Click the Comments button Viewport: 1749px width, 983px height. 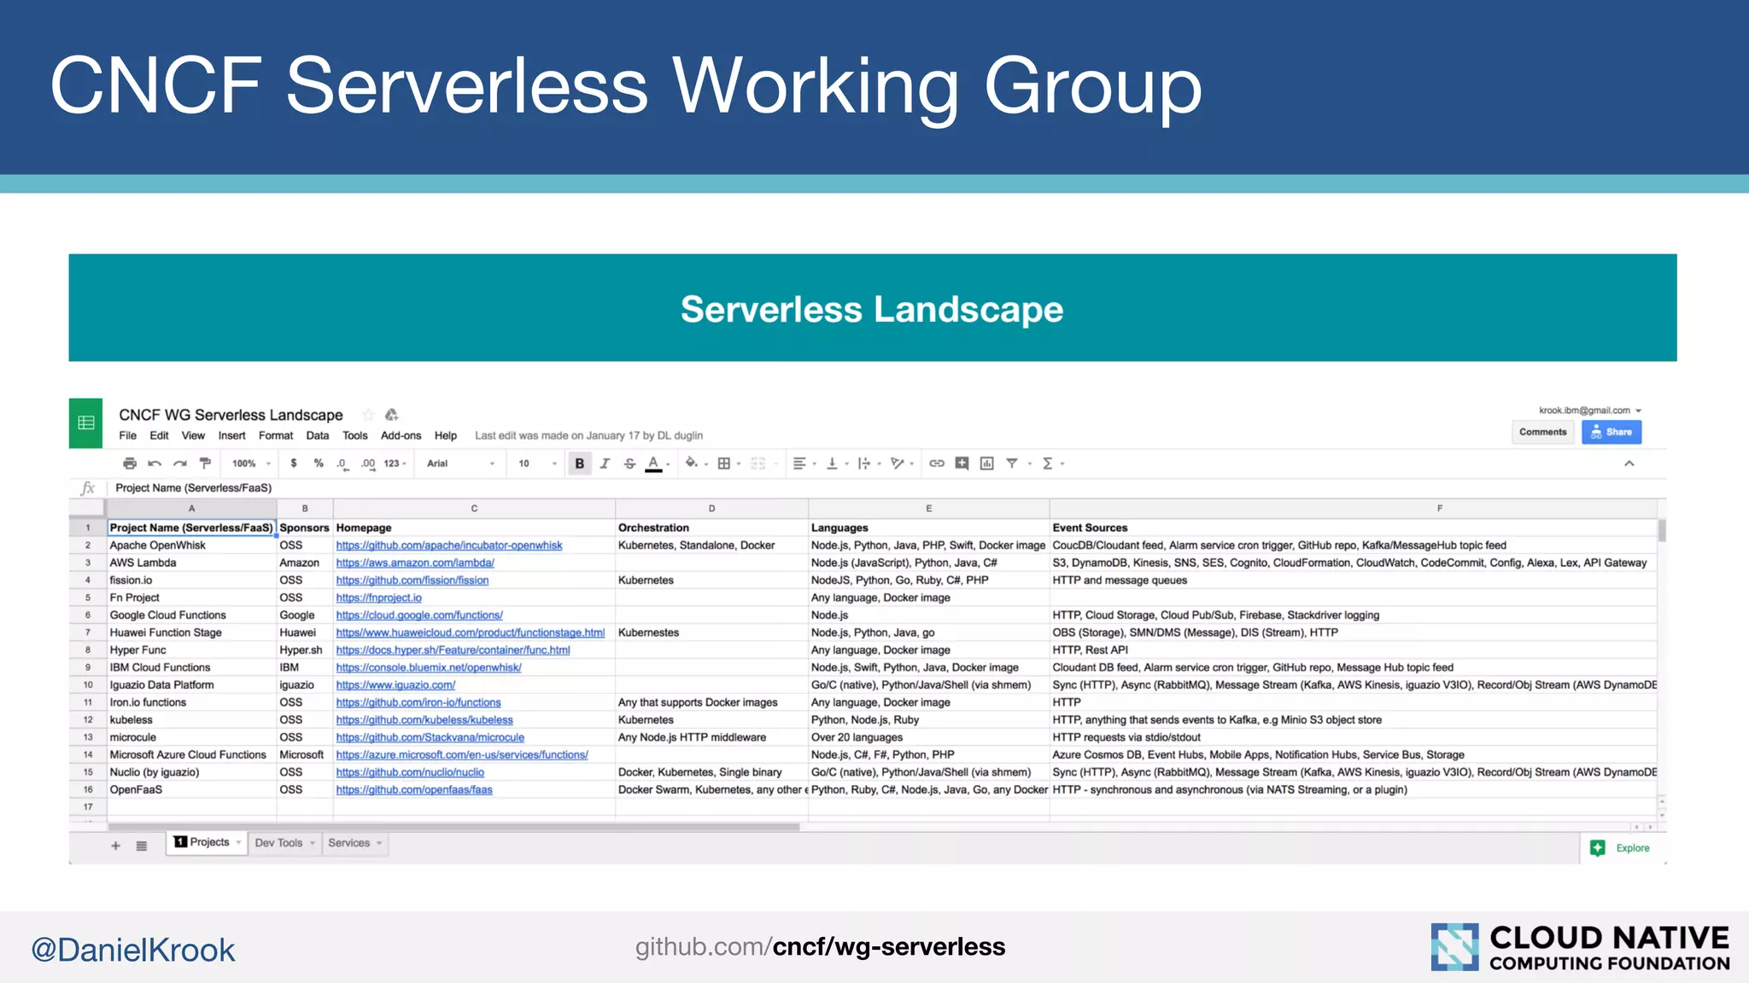coord(1542,432)
